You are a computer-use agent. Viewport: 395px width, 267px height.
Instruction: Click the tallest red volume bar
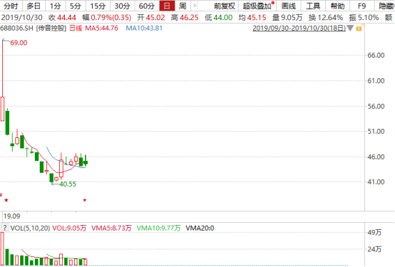(2, 248)
